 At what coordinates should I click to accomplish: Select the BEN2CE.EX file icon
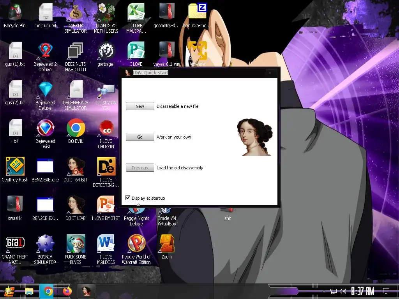(x=45, y=205)
